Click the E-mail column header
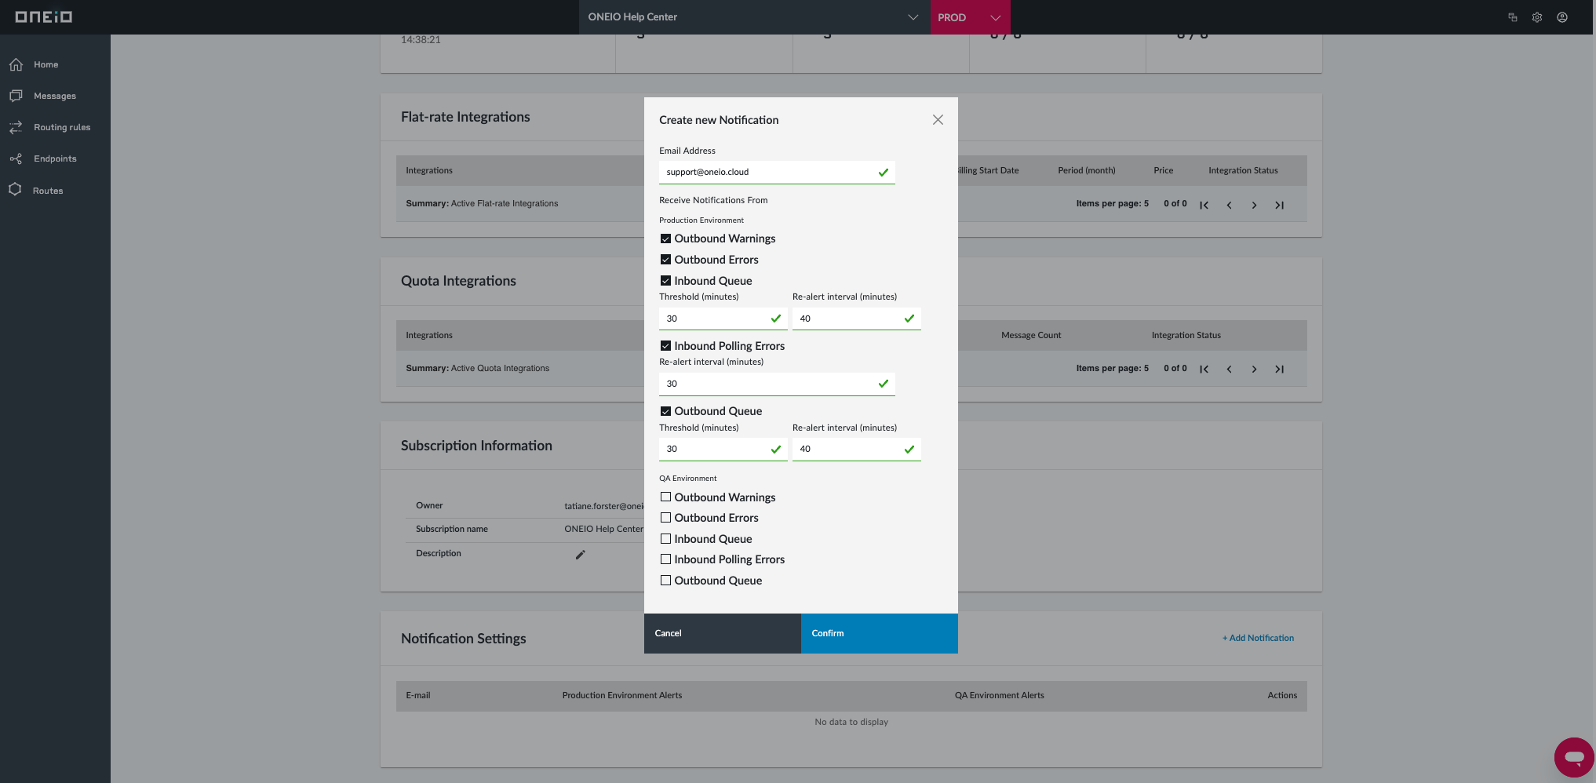 (x=418, y=695)
